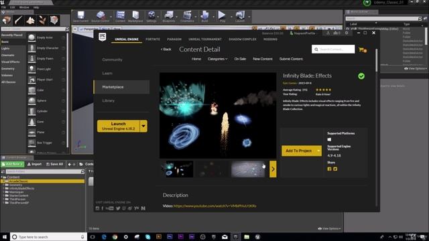Open the Play options dropdown arrow
This screenshot has height=241, width=429.
231,17
